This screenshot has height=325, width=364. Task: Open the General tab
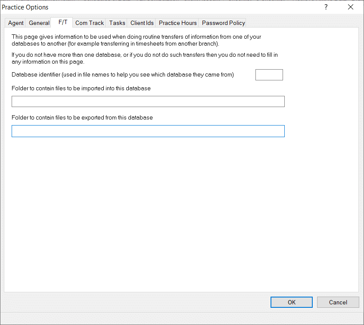pyautogui.click(x=39, y=23)
